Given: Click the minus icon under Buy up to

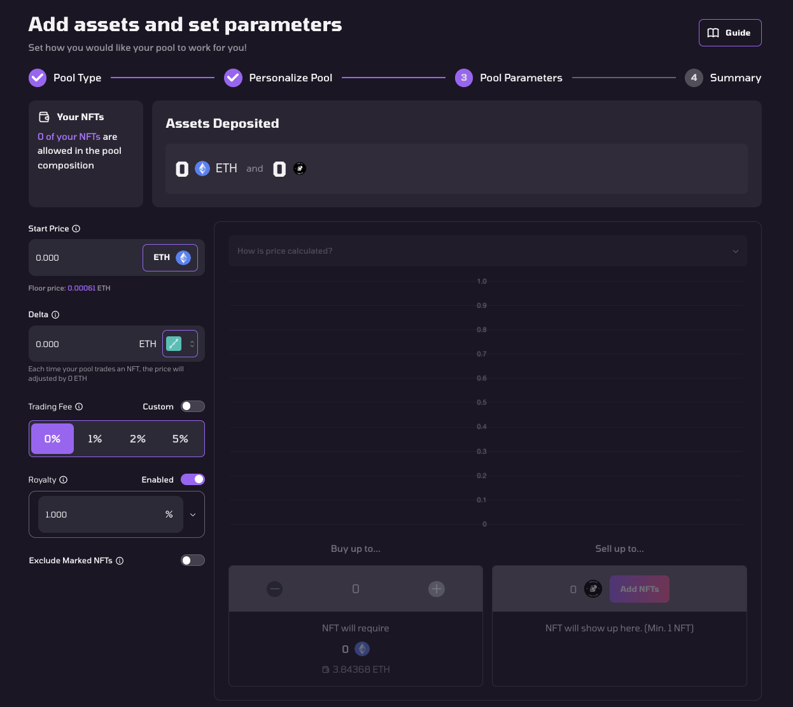Looking at the screenshot, I should pyautogui.click(x=275, y=589).
